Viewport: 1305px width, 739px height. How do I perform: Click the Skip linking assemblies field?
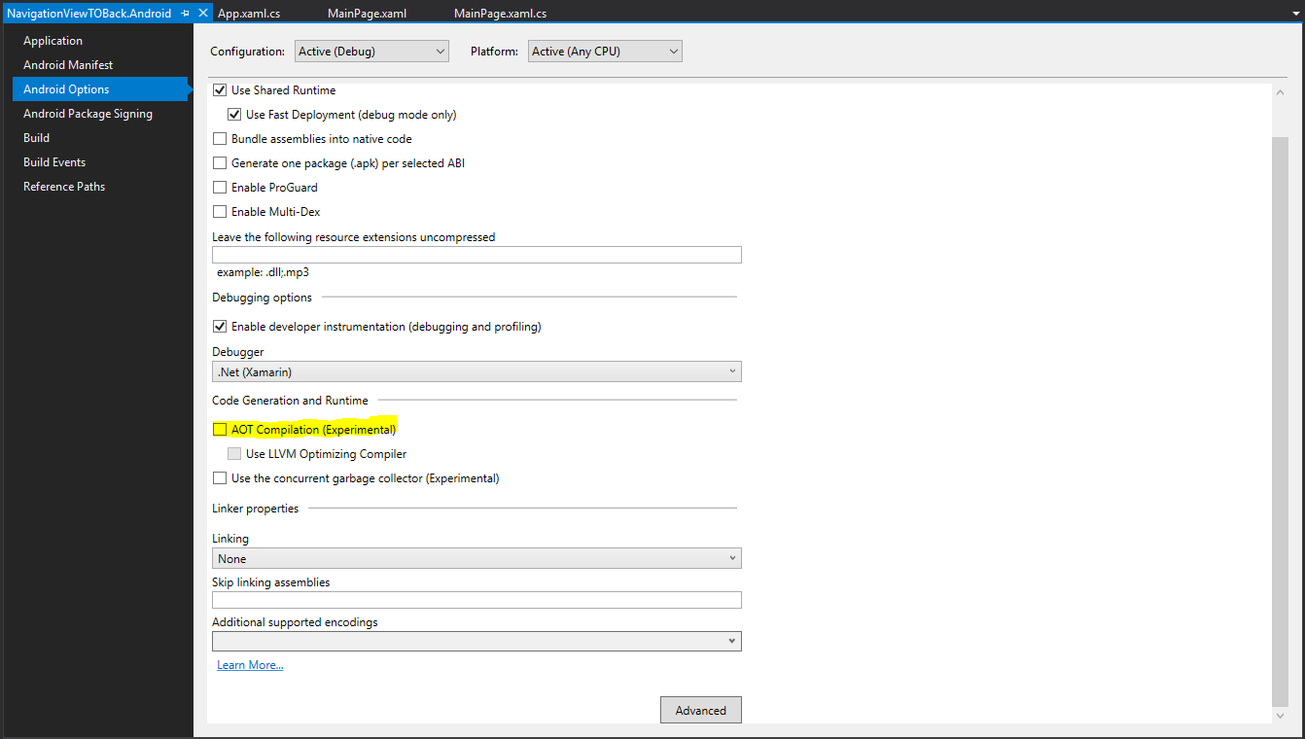[x=476, y=600]
